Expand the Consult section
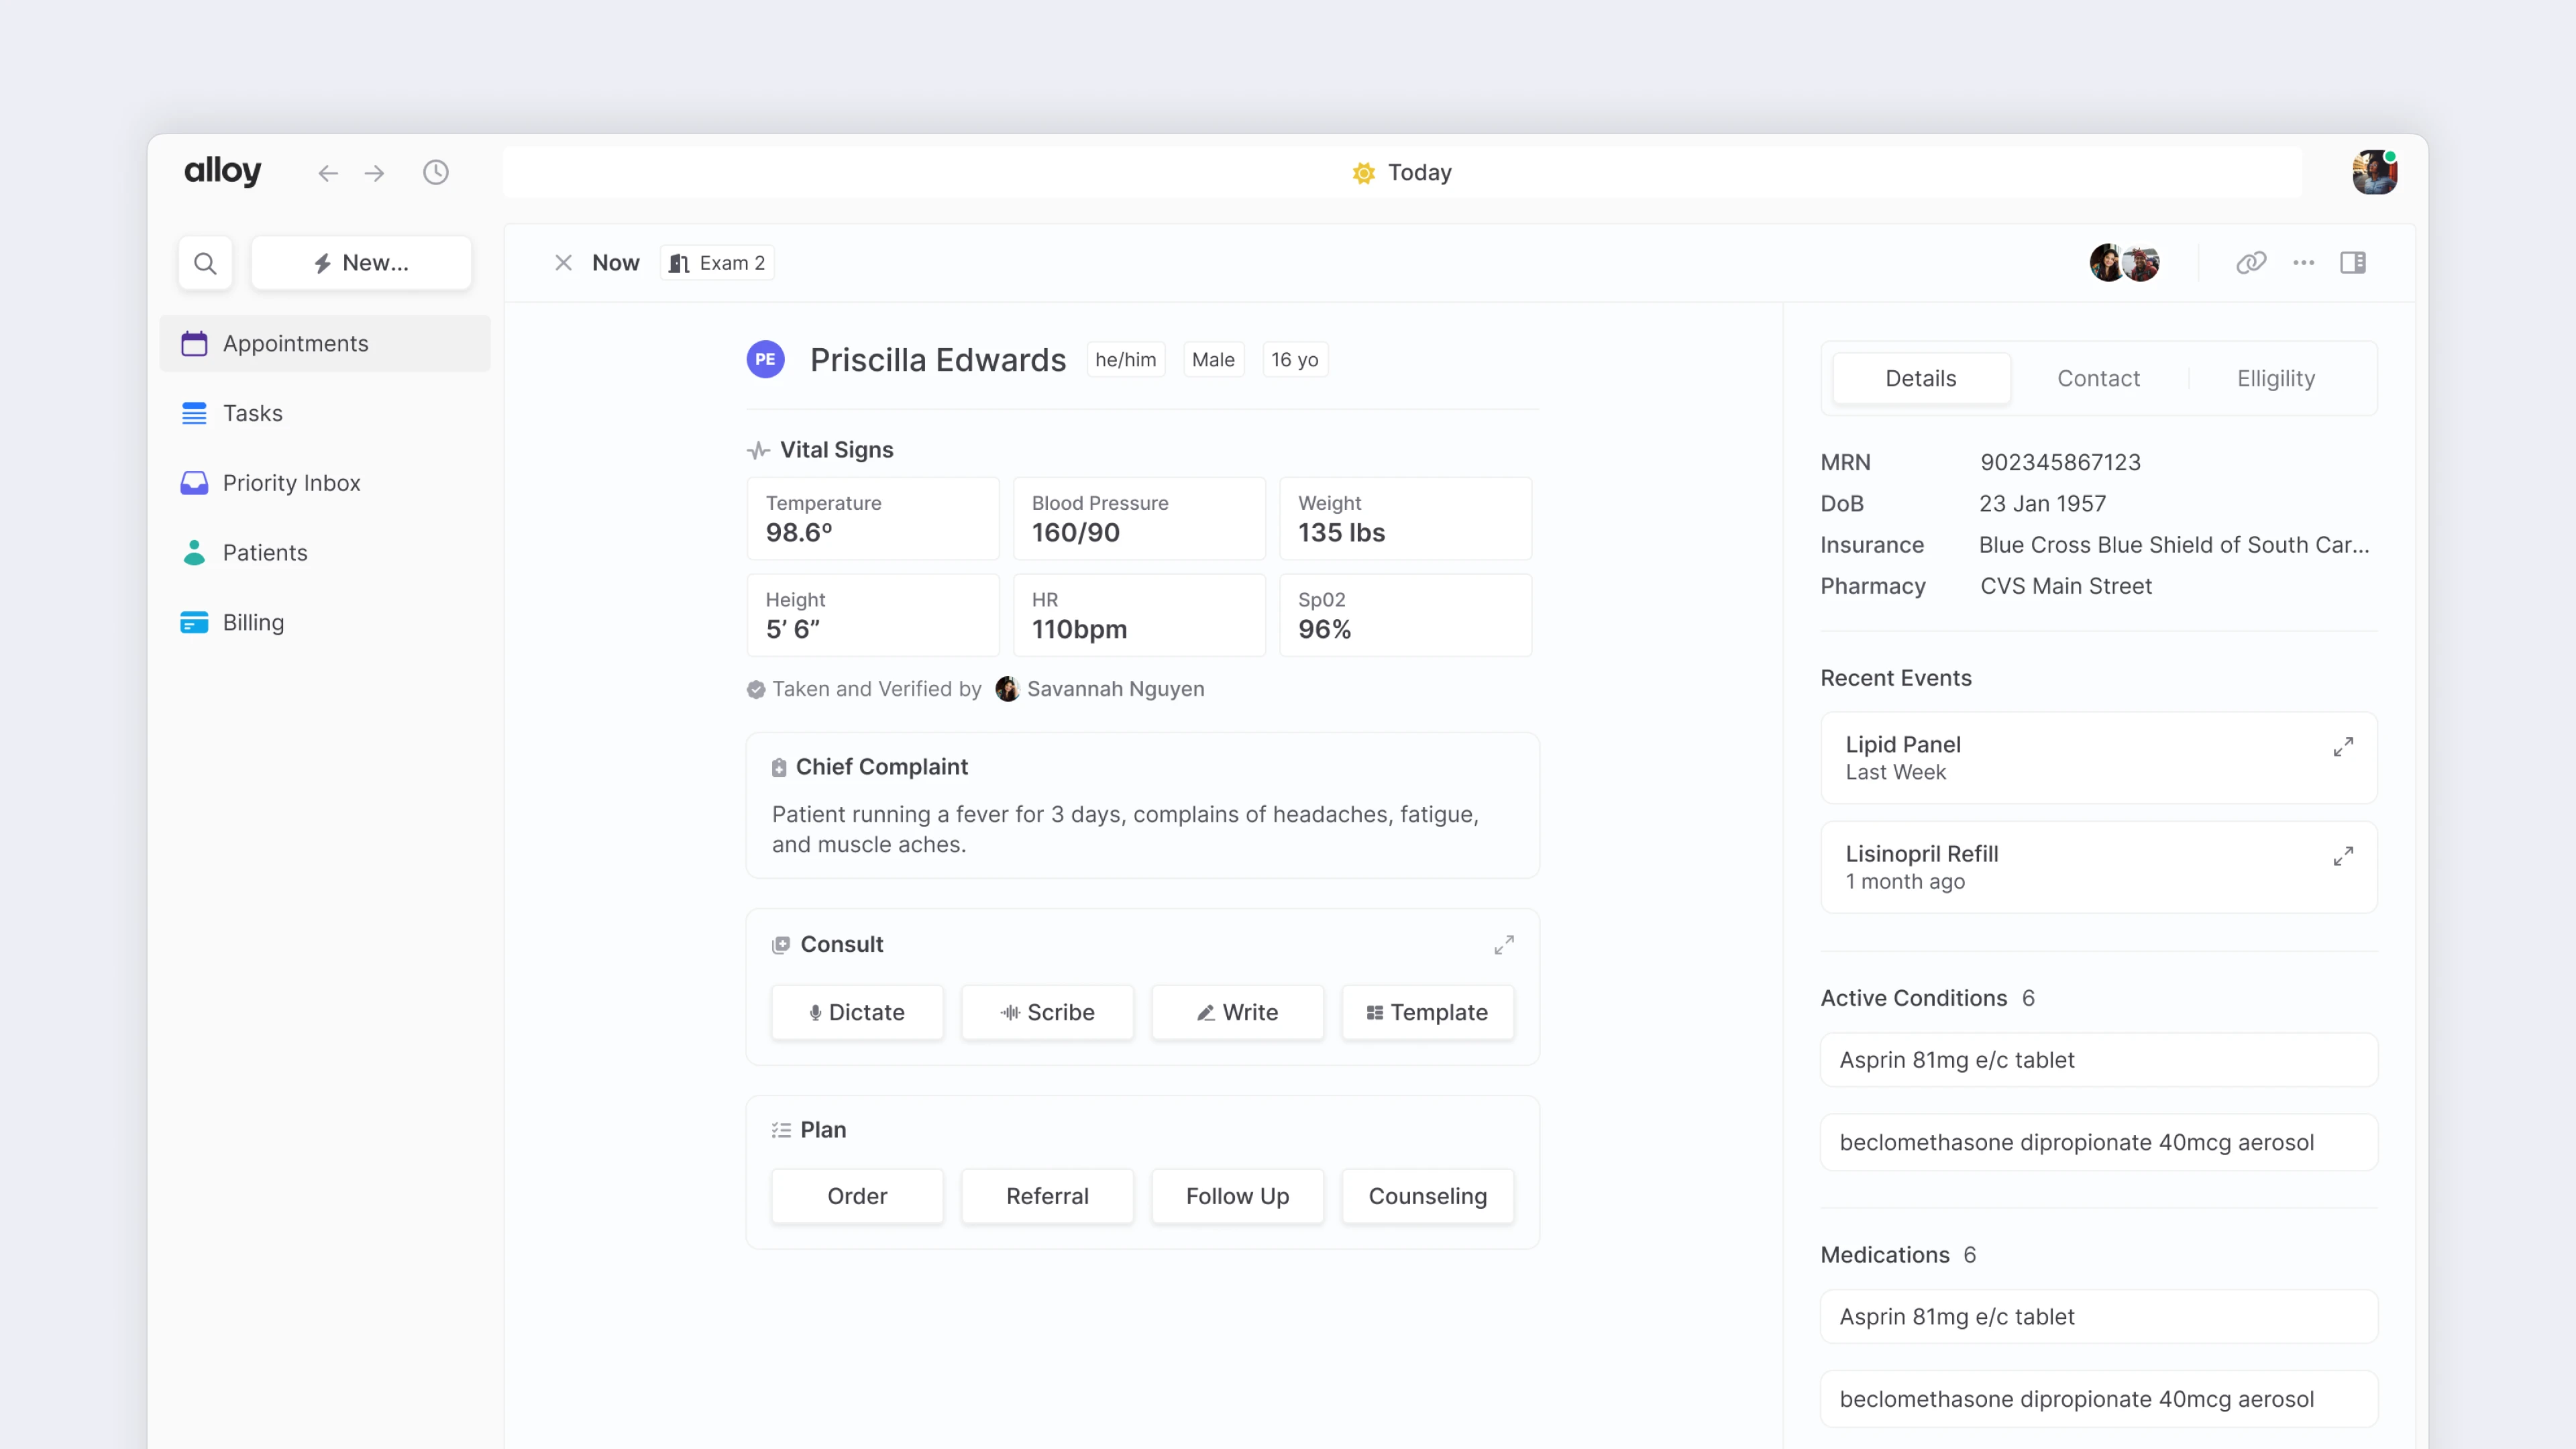Image resolution: width=2576 pixels, height=1449 pixels. [1503, 945]
